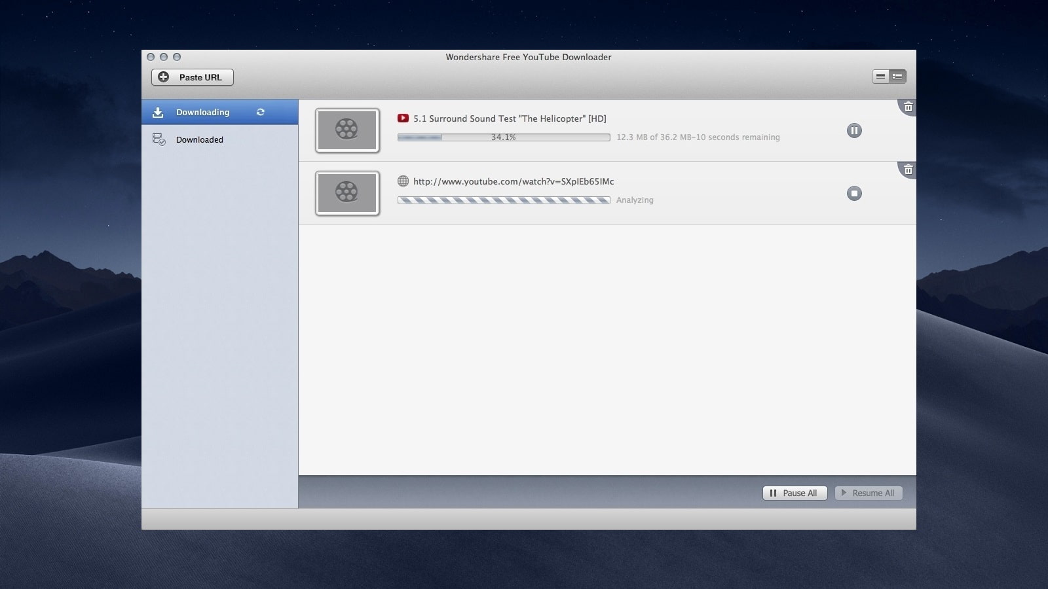The image size is (1048, 589).
Task: Close the Wondershare window with the first title bar button
Action: point(151,57)
